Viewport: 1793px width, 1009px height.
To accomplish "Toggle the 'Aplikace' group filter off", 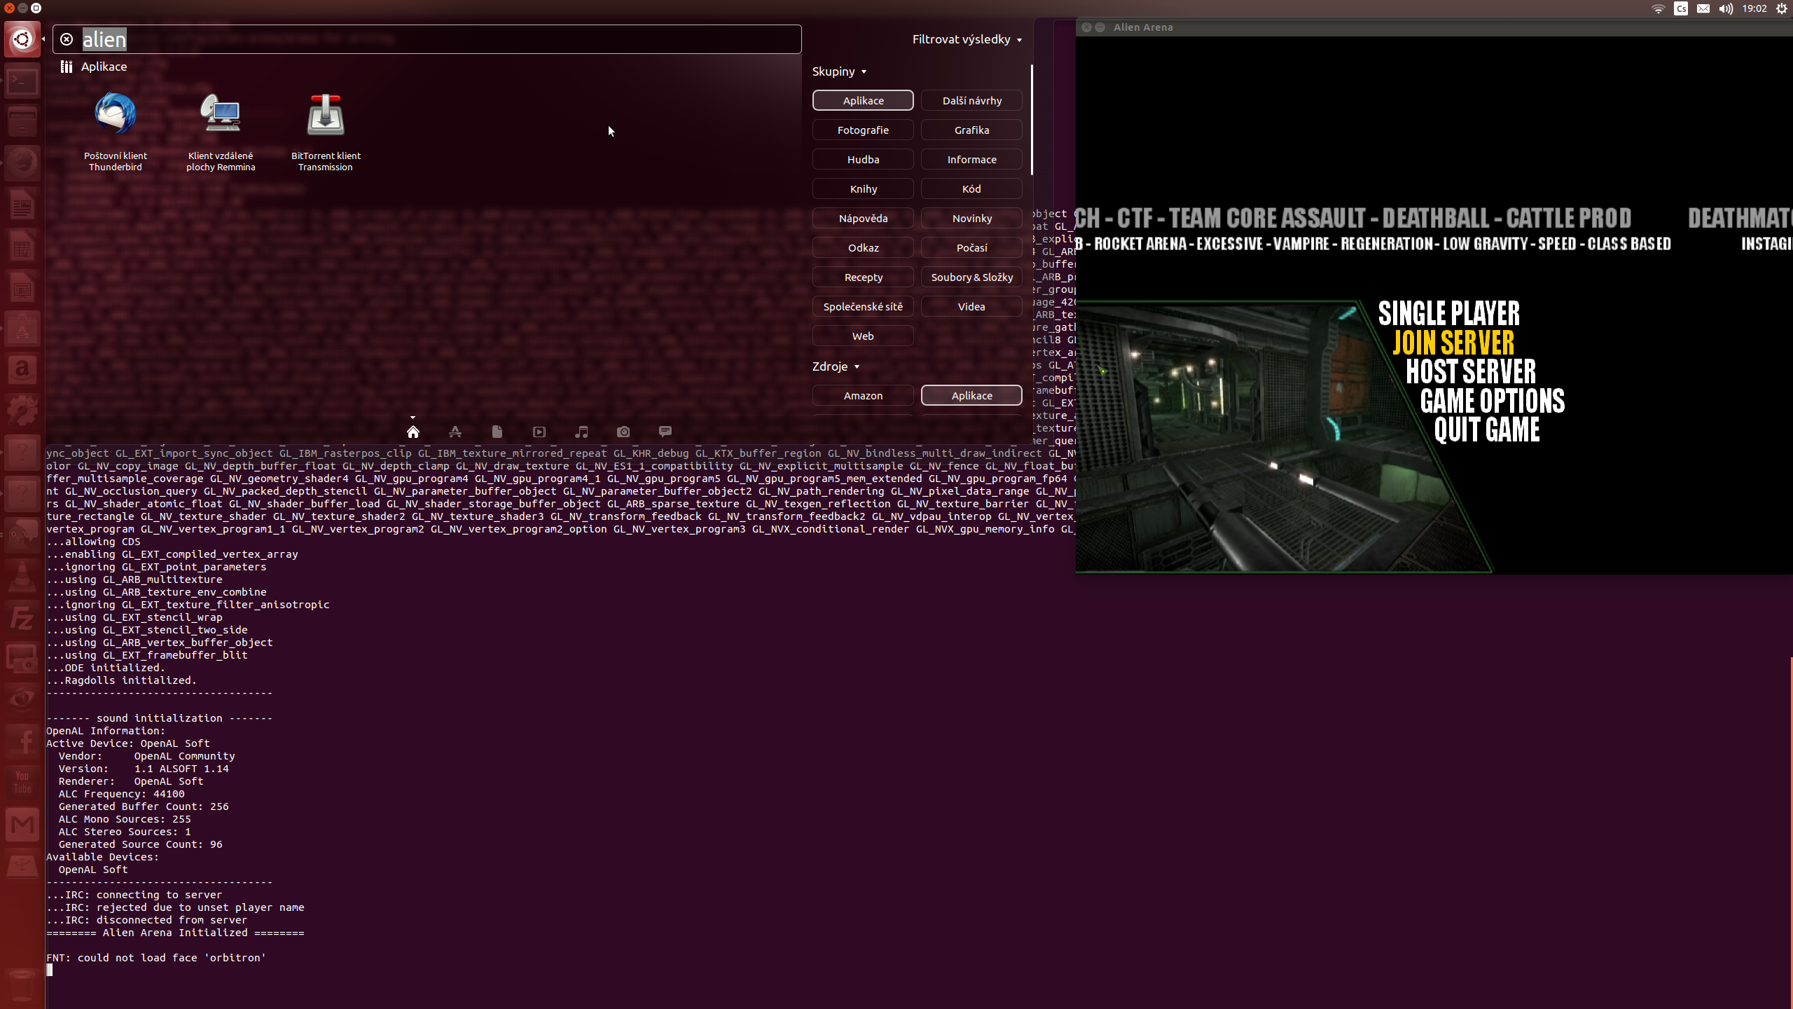I will pyautogui.click(x=863, y=100).
